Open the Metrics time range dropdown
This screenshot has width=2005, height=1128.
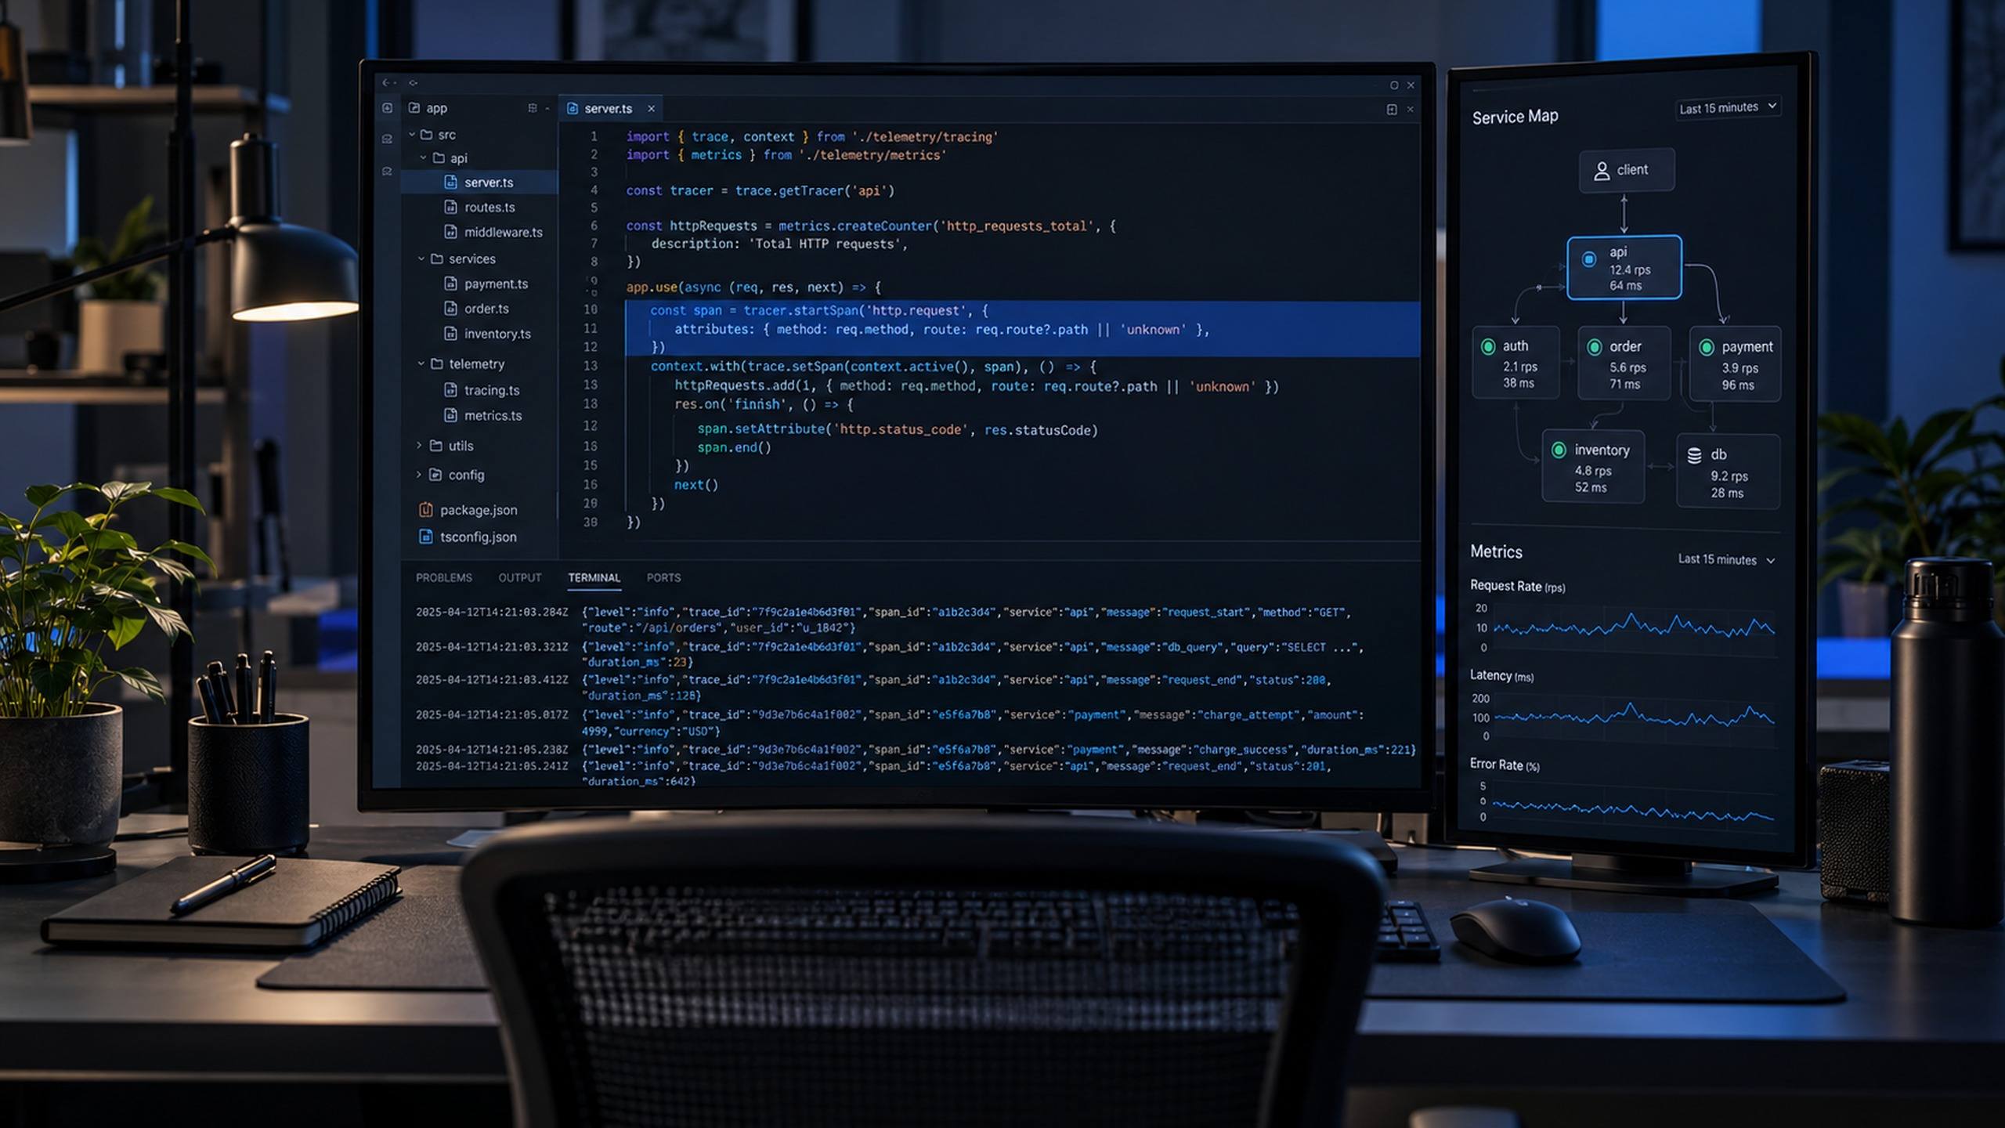pos(1725,559)
